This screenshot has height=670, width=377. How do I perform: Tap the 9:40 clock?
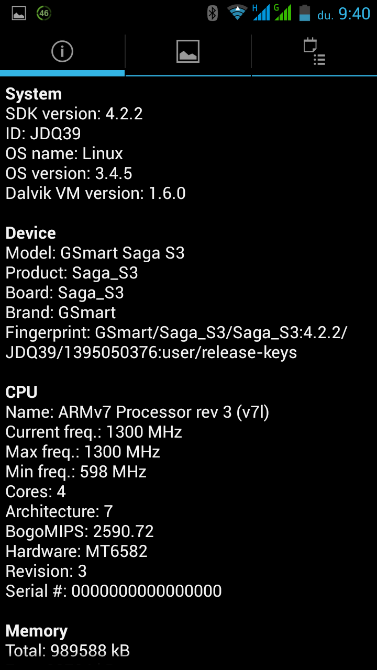354,14
